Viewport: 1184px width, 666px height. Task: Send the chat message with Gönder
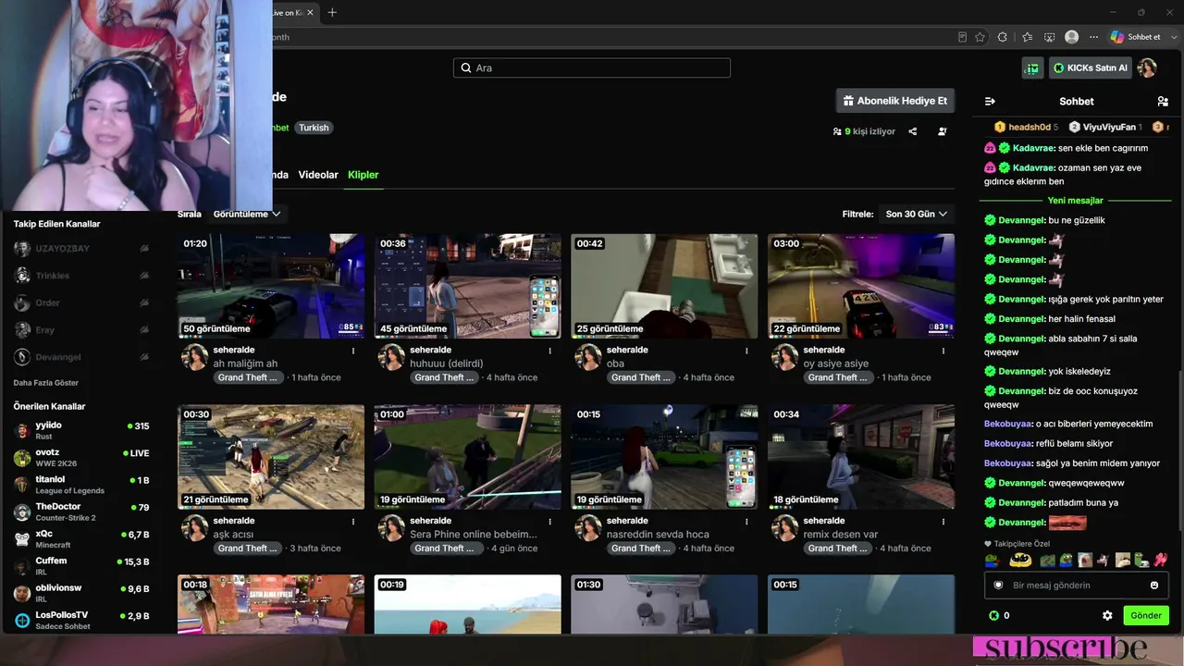1146,615
